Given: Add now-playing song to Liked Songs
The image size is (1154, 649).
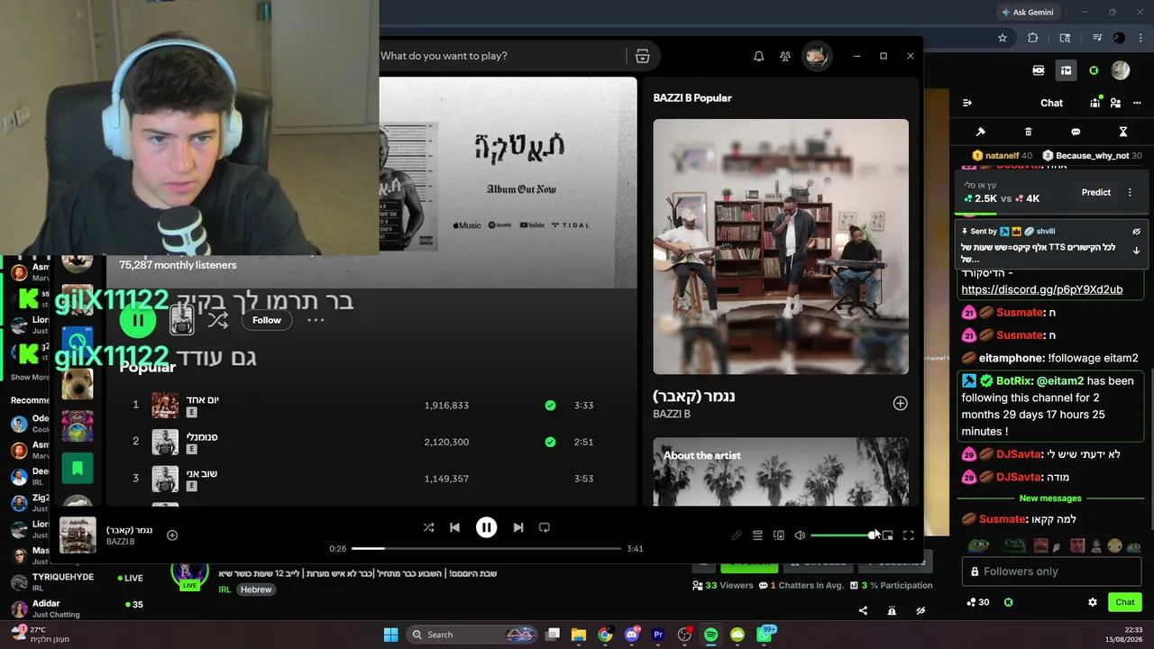Looking at the screenshot, I should [172, 535].
